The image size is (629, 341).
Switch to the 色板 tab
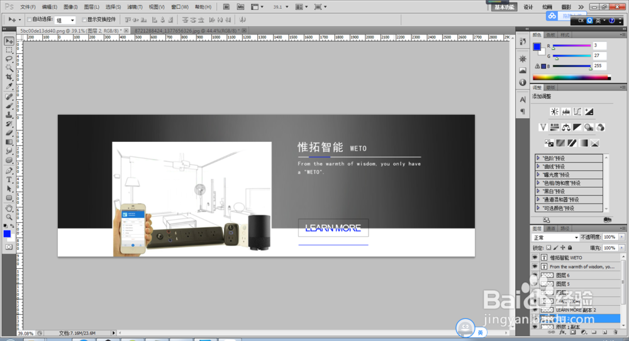(551, 35)
